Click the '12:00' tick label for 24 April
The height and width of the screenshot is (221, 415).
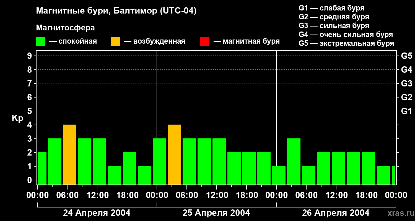[x=97, y=195]
